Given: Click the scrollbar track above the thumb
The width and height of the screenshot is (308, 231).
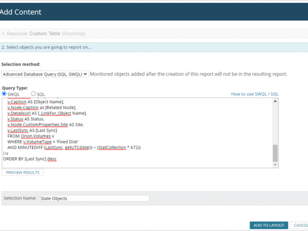Looking at the screenshot, I should [275, 124].
